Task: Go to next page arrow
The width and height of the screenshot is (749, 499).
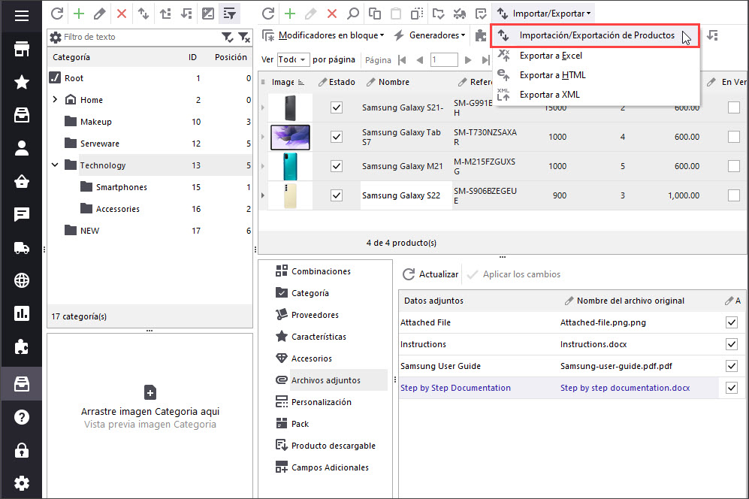Action: pos(468,60)
